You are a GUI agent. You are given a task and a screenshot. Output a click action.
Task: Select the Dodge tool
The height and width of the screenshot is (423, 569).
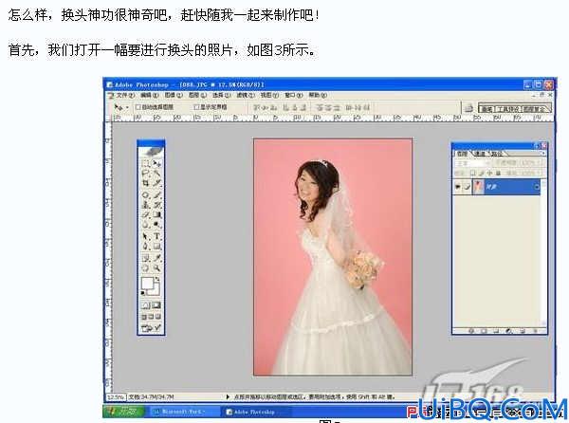tap(156, 226)
